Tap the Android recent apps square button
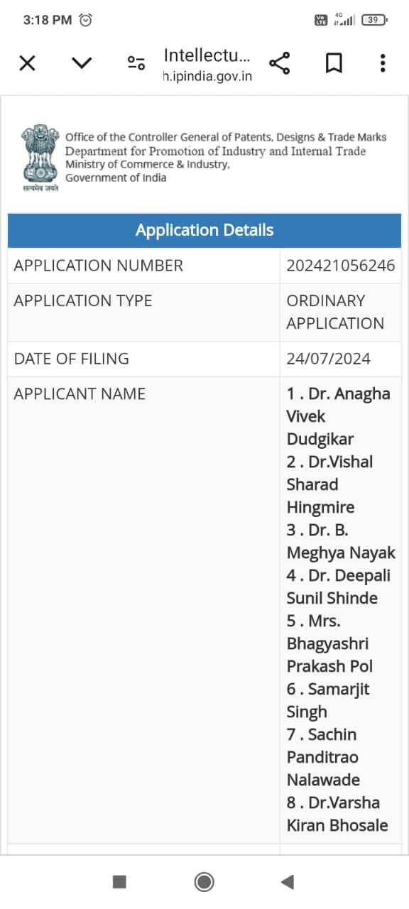The height and width of the screenshot is (909, 409). (119, 882)
